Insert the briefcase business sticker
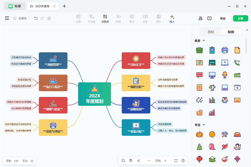Image resolution: width=251 pixels, height=167 pixels. pyautogui.click(x=199, y=50)
